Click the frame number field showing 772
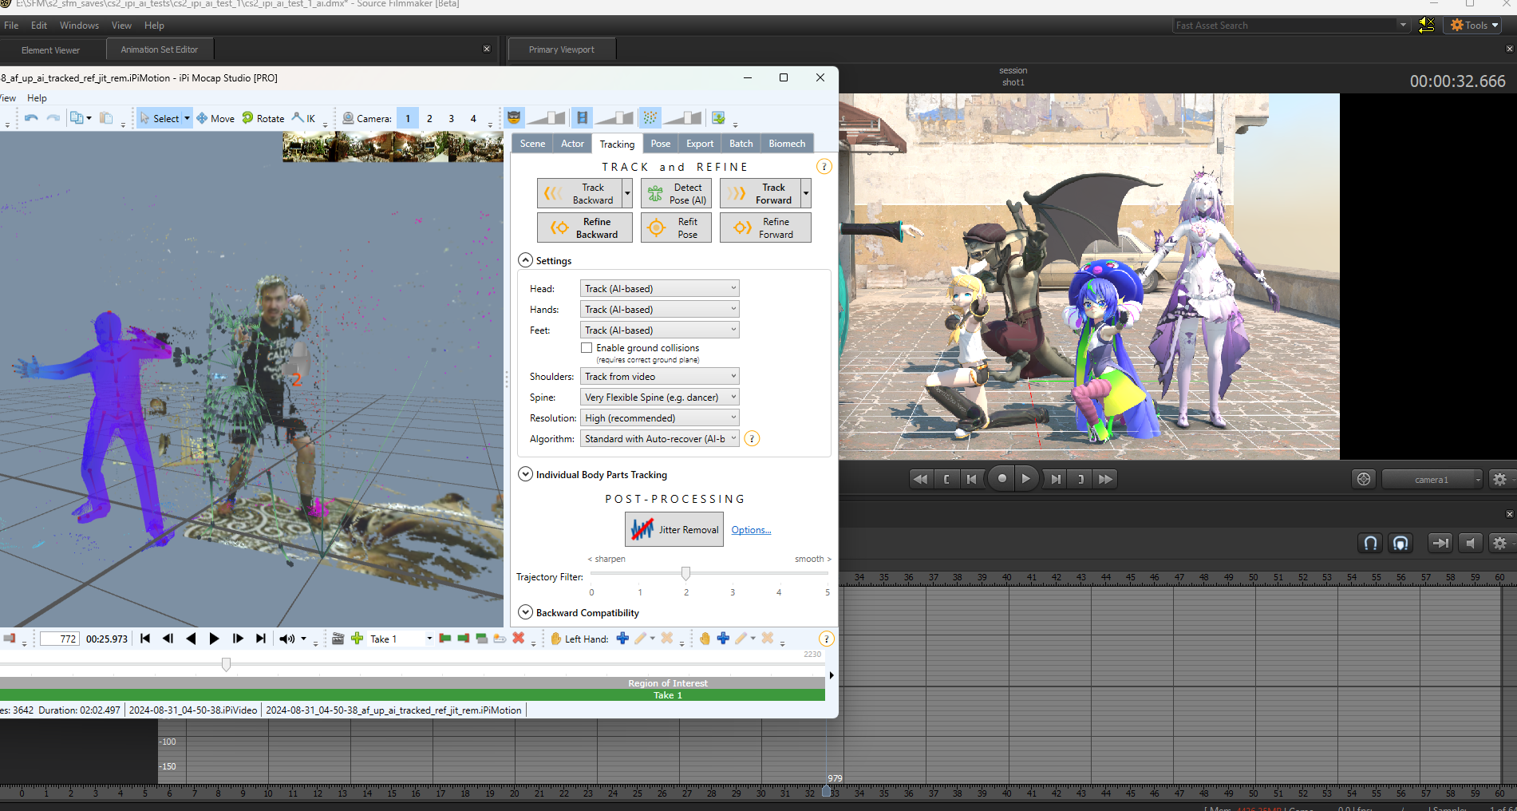 (x=60, y=639)
